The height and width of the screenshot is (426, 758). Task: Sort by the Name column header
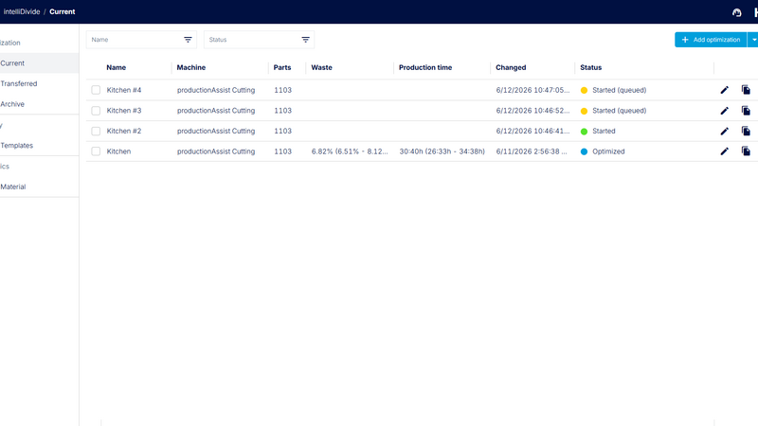pos(116,67)
